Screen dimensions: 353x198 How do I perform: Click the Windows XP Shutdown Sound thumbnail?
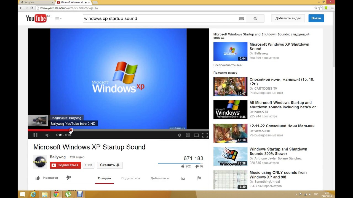(x=230, y=51)
